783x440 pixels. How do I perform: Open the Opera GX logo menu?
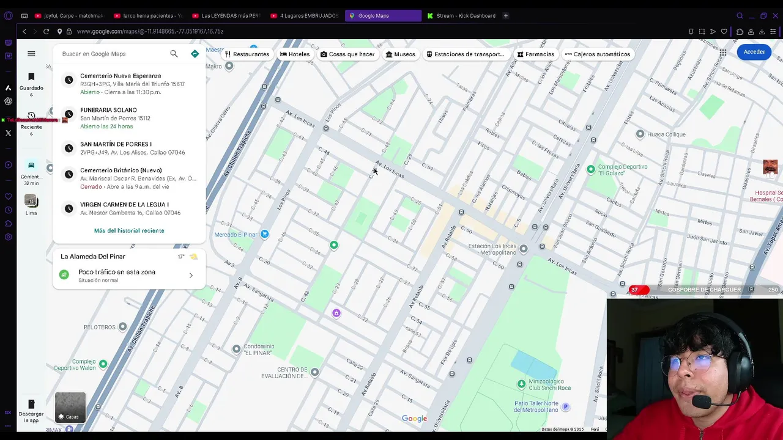pyautogui.click(x=8, y=16)
